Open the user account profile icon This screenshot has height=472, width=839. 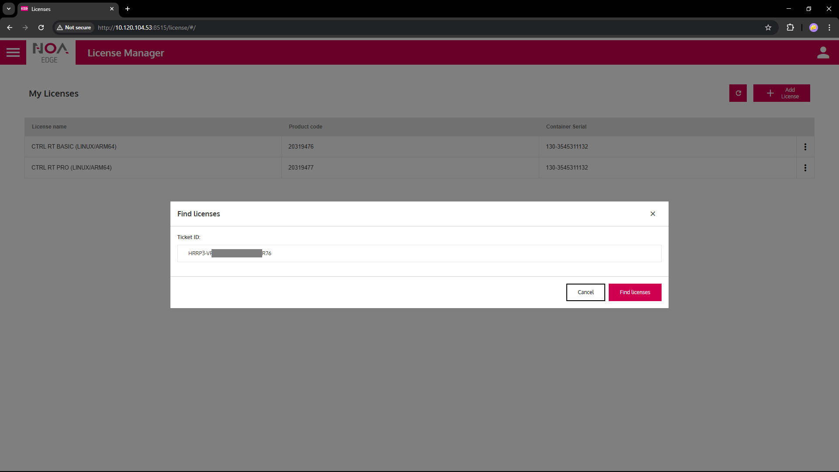(823, 52)
